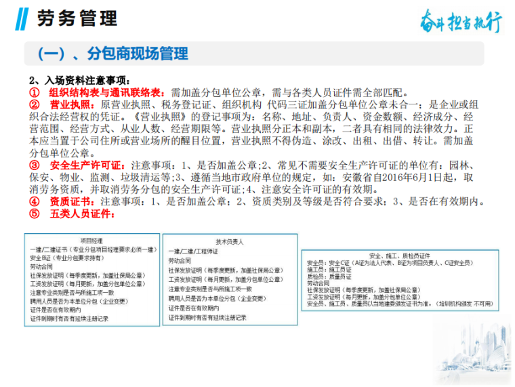Click the red 五类人员证件 heading
The height and width of the screenshot is (387, 515).
[83, 214]
